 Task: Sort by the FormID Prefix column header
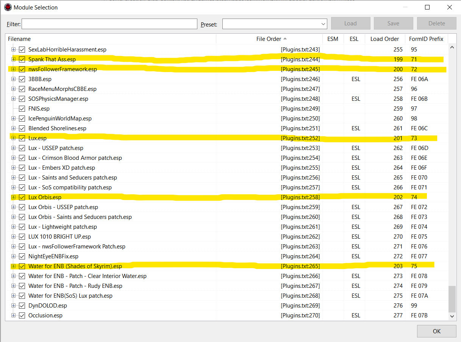(x=426, y=39)
